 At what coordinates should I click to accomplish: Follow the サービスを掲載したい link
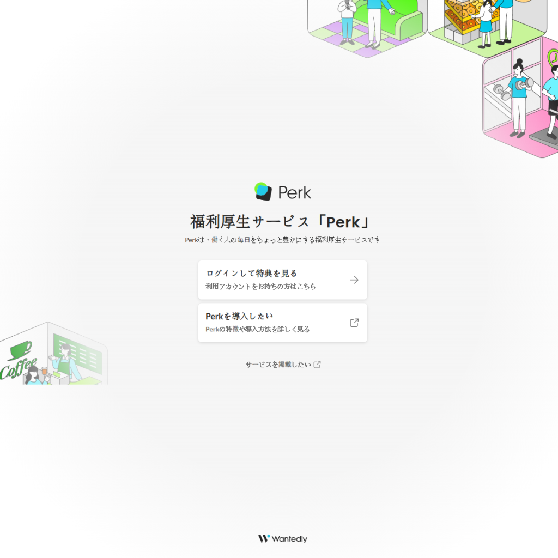click(283, 365)
